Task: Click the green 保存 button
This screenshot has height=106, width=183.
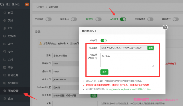Action: 104,72
